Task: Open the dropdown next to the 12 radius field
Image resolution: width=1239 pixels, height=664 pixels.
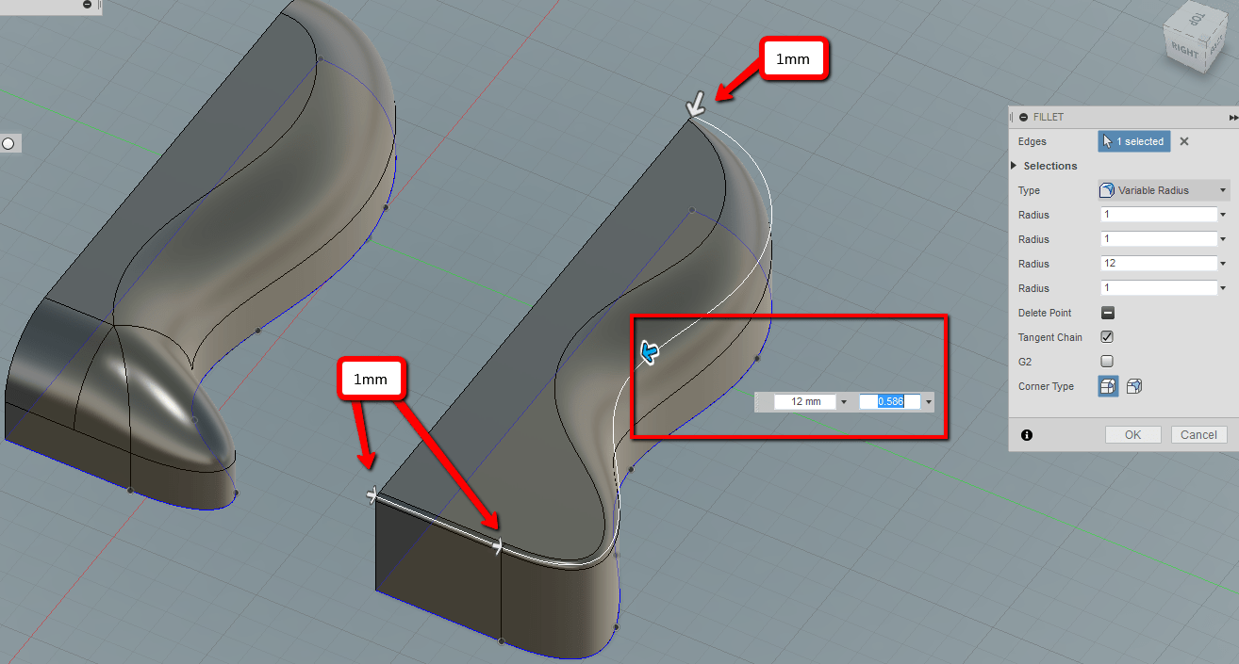Action: (x=1222, y=263)
